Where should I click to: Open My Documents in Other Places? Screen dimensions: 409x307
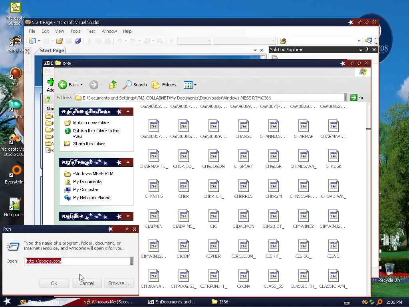(x=87, y=182)
